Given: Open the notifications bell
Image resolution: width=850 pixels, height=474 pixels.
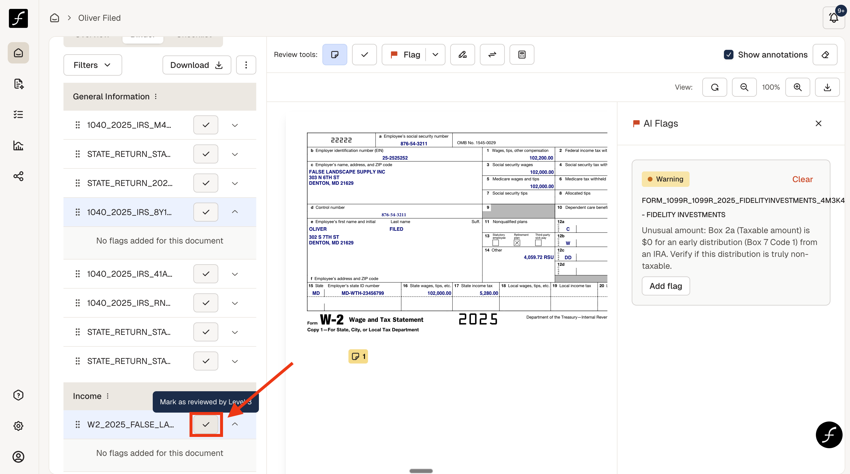Looking at the screenshot, I should coord(833,18).
